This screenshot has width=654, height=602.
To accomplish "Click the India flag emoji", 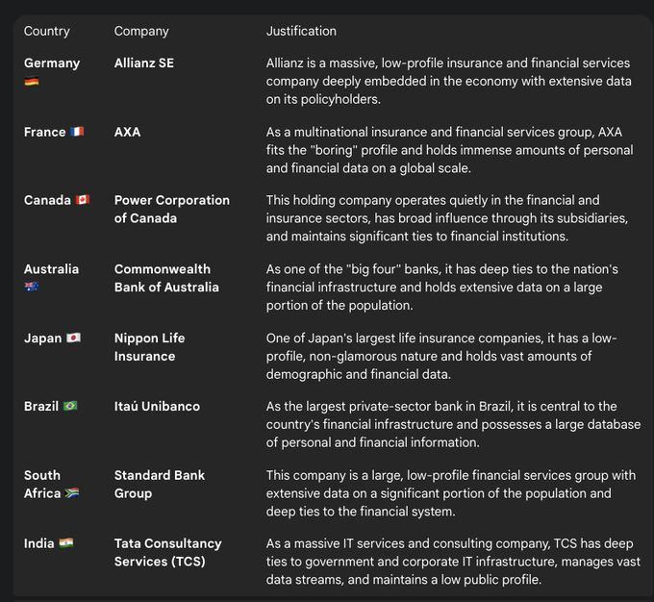I will 65,543.
